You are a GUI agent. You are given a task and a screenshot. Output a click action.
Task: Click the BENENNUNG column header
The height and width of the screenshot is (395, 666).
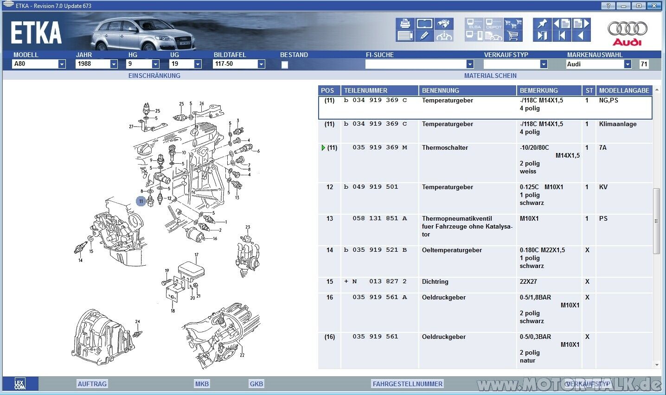pyautogui.click(x=467, y=90)
